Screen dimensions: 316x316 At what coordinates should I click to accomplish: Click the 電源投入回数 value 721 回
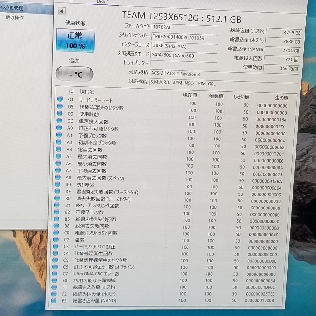point(281,59)
